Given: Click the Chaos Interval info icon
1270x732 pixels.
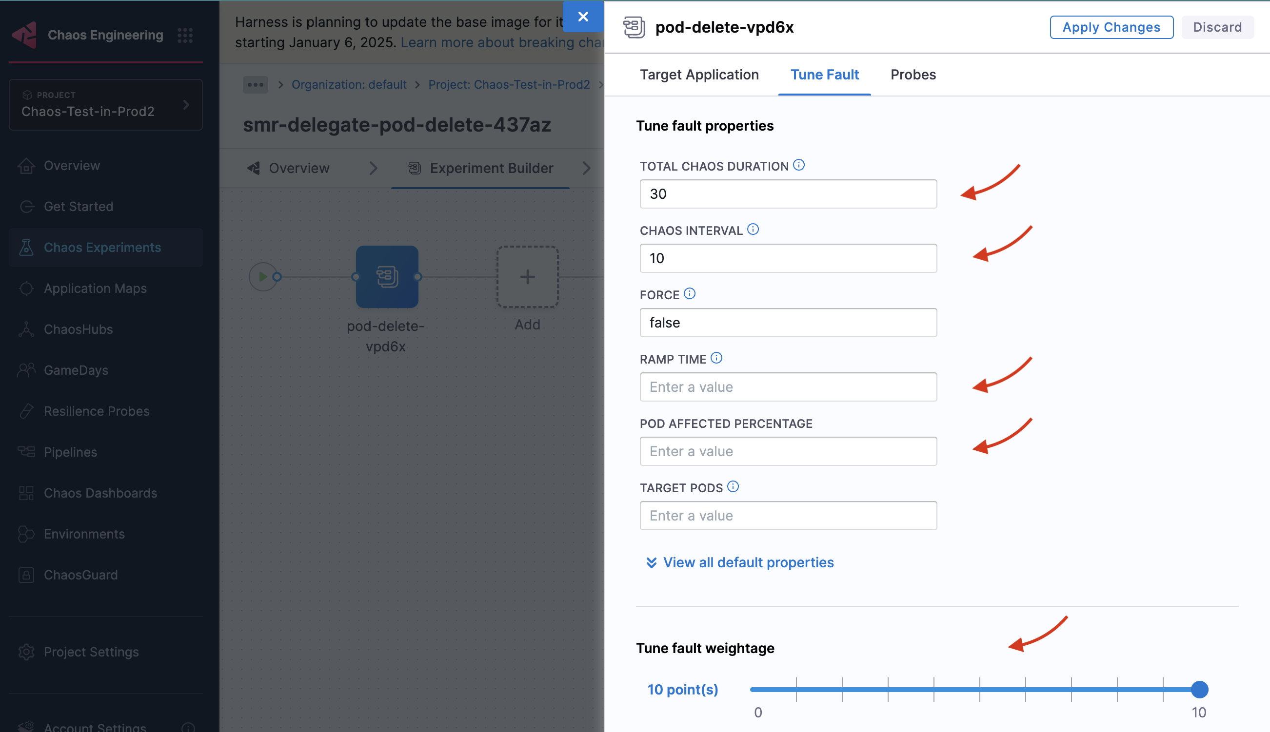Looking at the screenshot, I should click(x=753, y=229).
